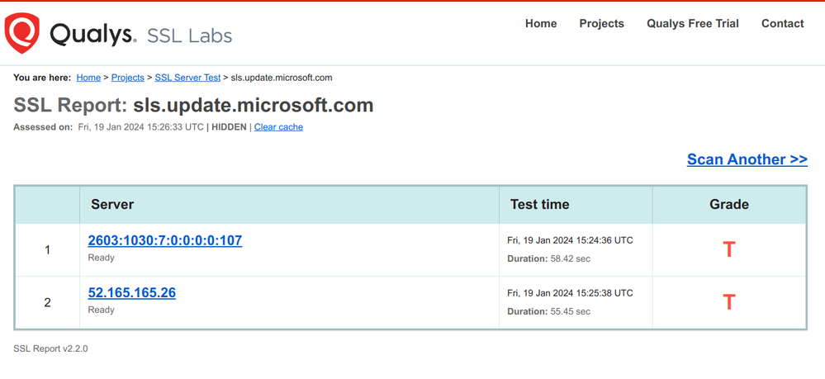The image size is (825, 379).
Task: Open the Qualys Free Trial page
Action: coord(692,23)
